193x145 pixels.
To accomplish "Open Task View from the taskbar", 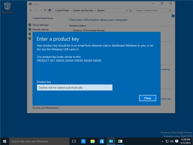I will (74, 141).
